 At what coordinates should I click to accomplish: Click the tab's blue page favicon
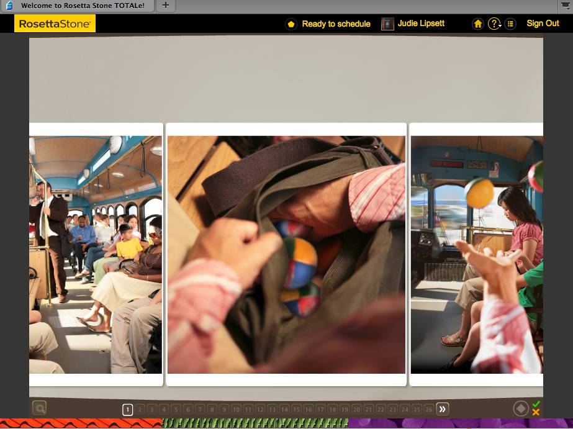click(x=9, y=6)
